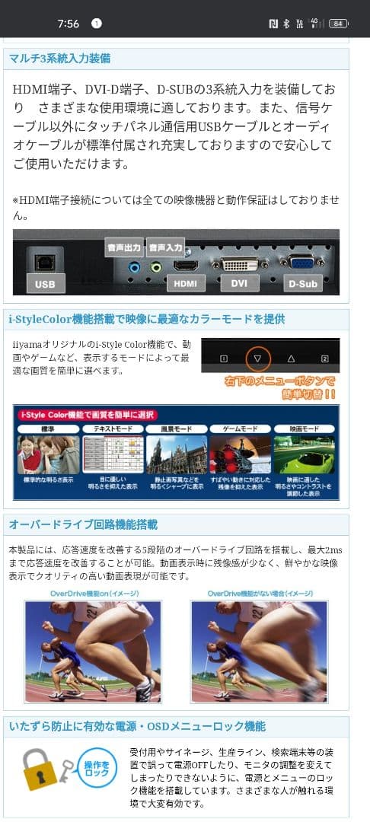Tap the red i-Style Color機能で画質を簡単に選択 banner
The height and width of the screenshot is (822, 370).
click(x=87, y=415)
